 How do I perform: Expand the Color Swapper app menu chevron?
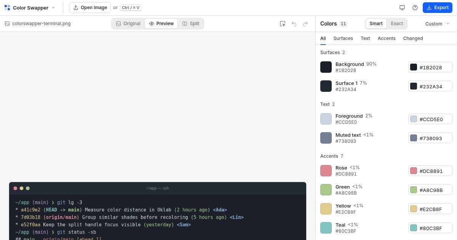pos(53,8)
